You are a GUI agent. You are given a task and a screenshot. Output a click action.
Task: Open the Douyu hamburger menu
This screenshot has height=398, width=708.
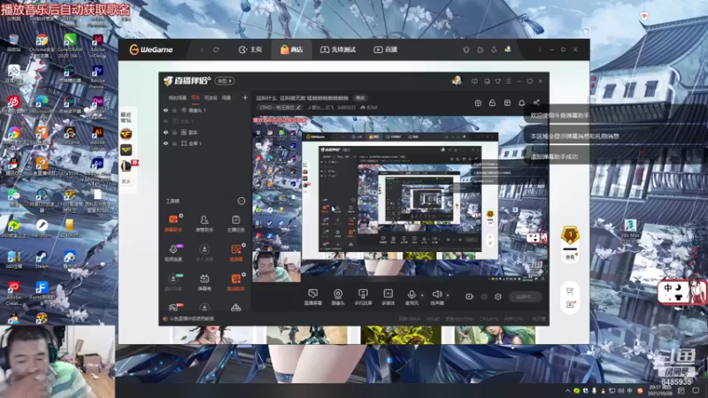pyautogui.click(x=508, y=81)
